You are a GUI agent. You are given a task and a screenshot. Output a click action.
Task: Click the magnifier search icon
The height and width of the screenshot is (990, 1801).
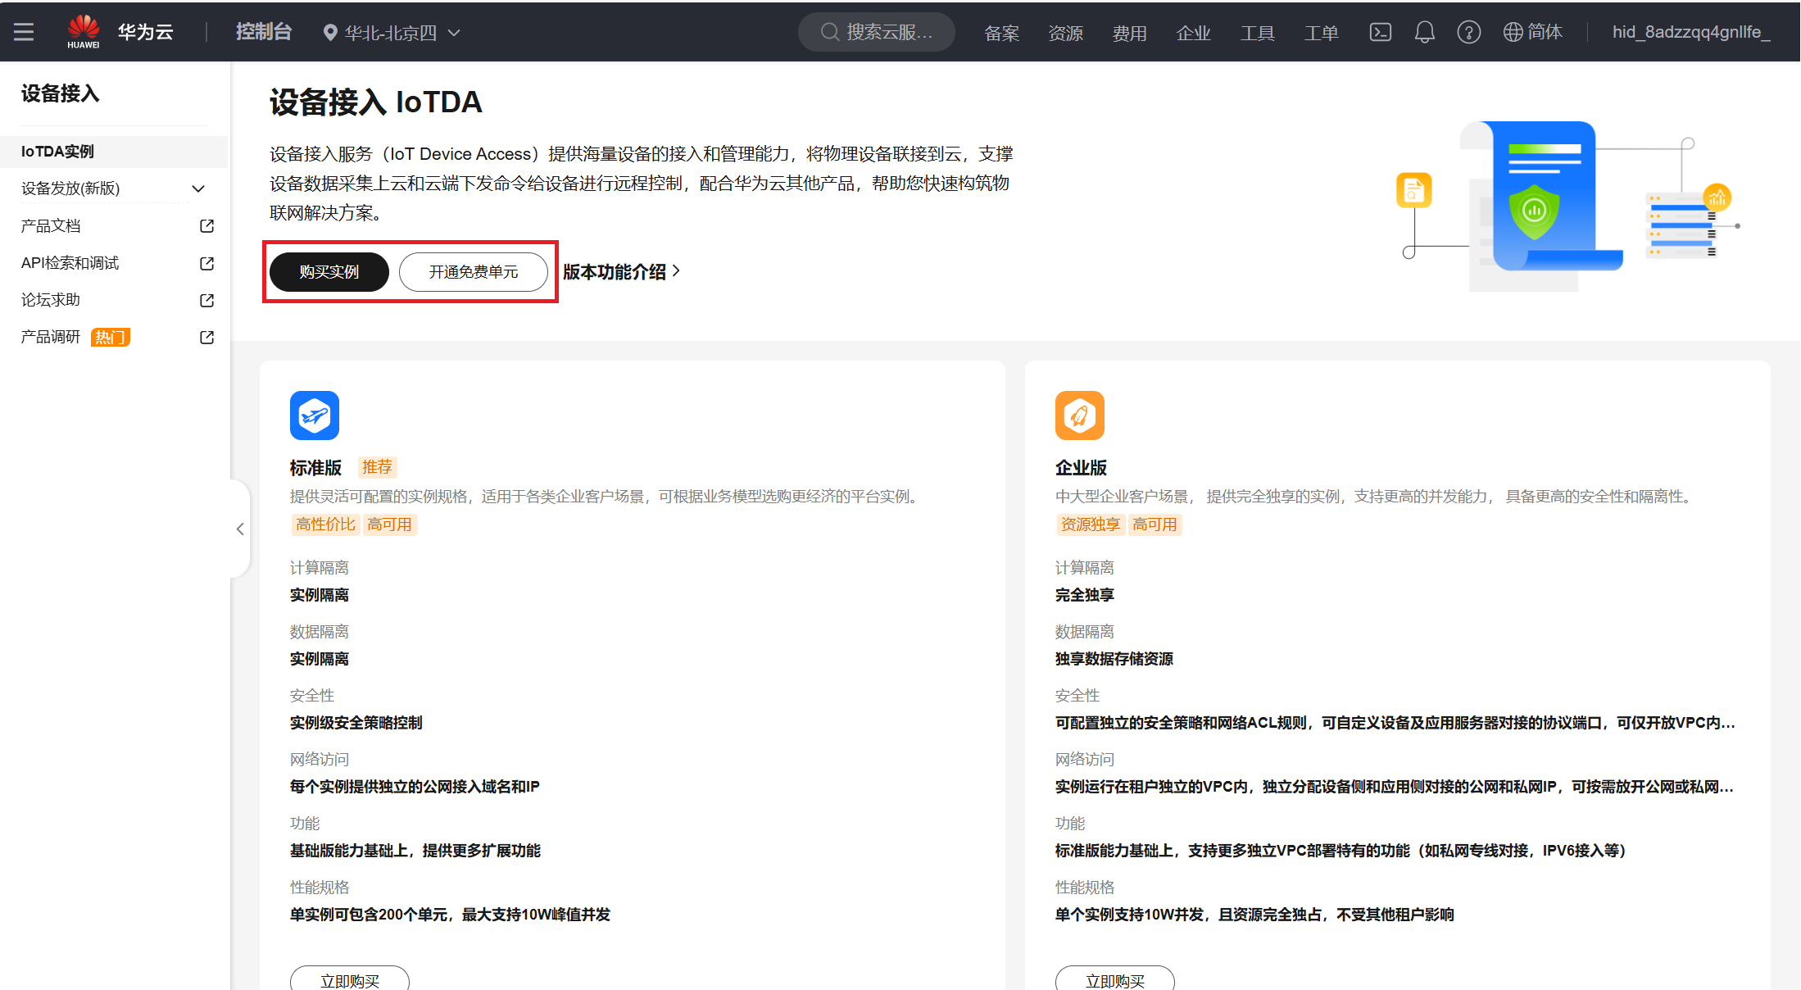pyautogui.click(x=830, y=32)
